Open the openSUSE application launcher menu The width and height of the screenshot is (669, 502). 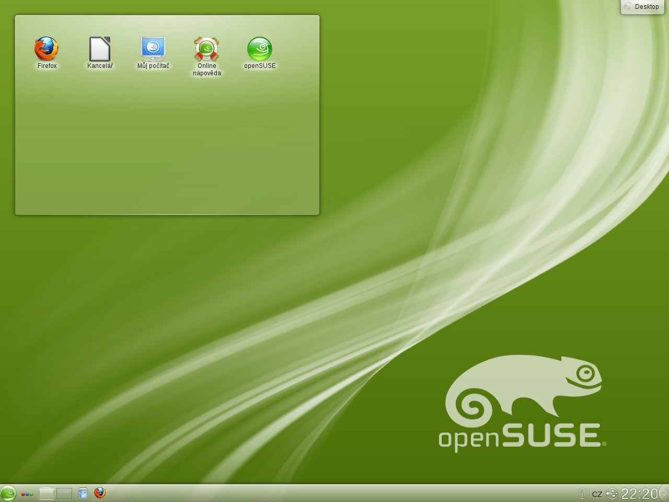coord(8,493)
